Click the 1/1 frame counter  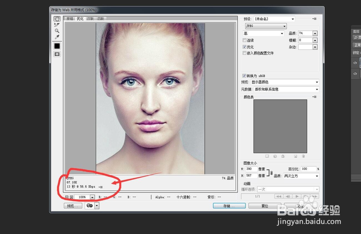pos(257,196)
